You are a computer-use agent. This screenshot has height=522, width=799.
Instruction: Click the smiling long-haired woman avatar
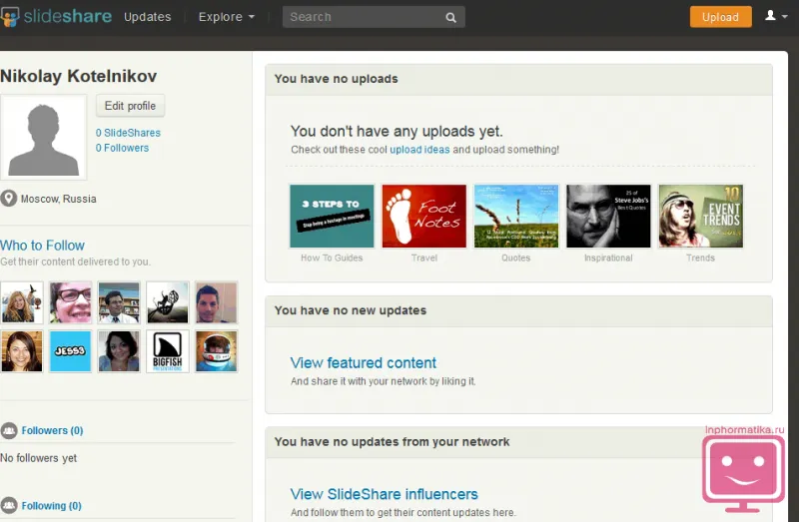[21, 351]
